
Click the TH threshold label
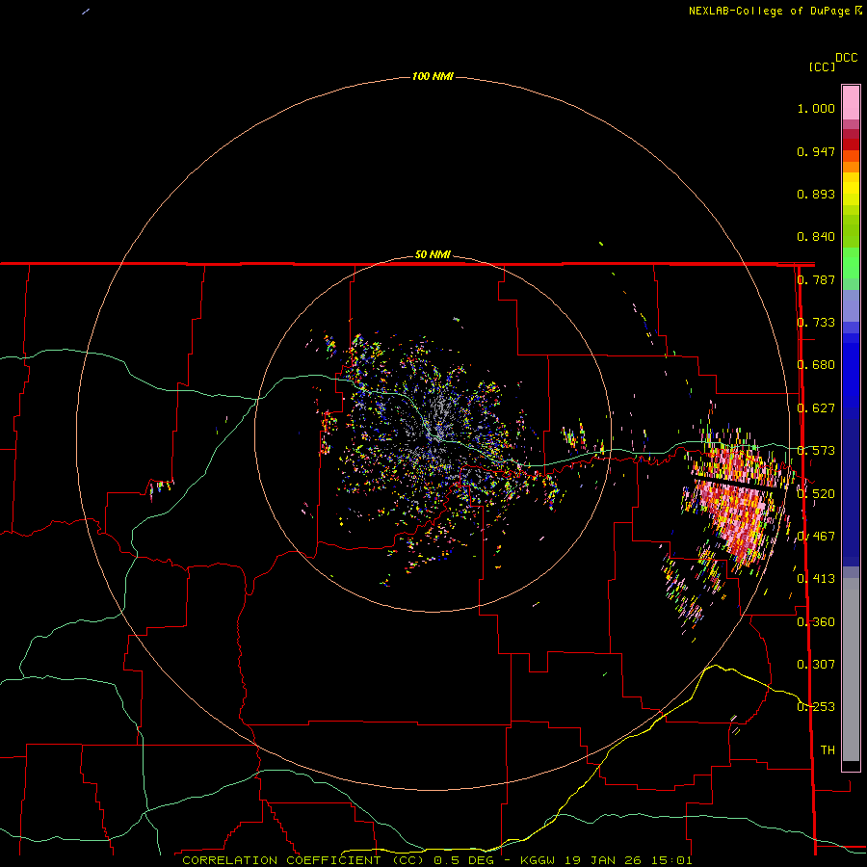click(828, 750)
